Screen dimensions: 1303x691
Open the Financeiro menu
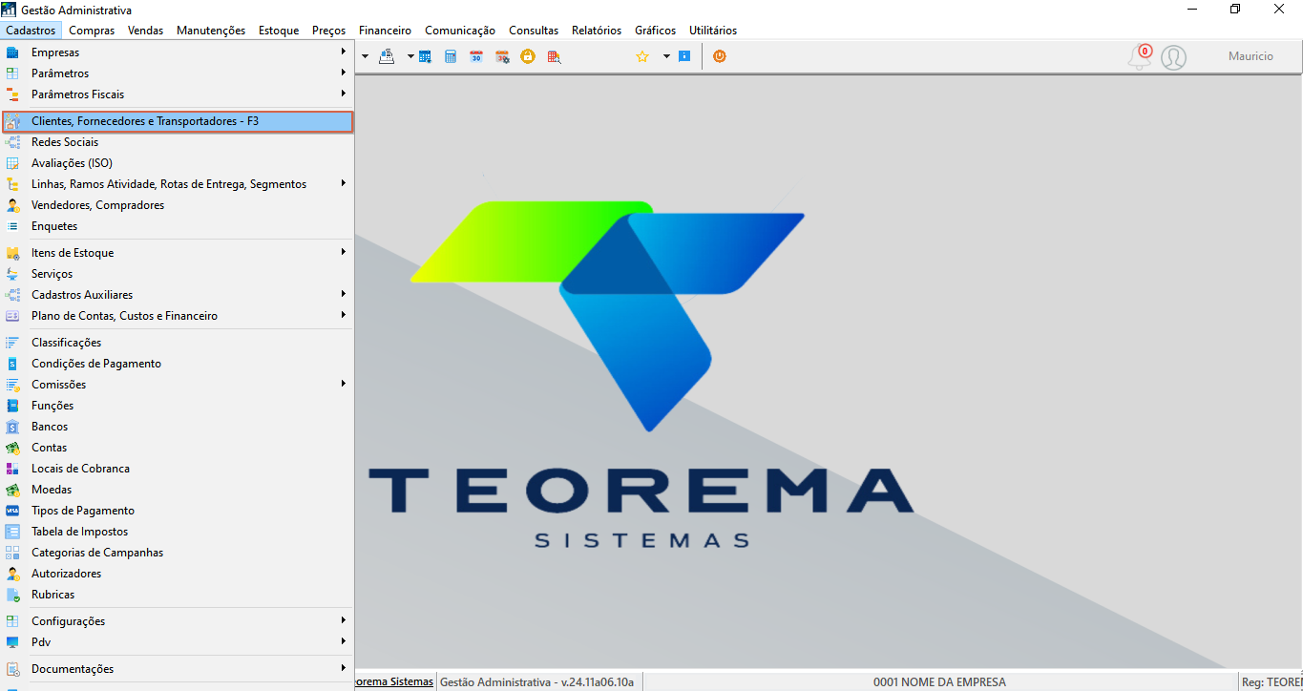pos(385,31)
